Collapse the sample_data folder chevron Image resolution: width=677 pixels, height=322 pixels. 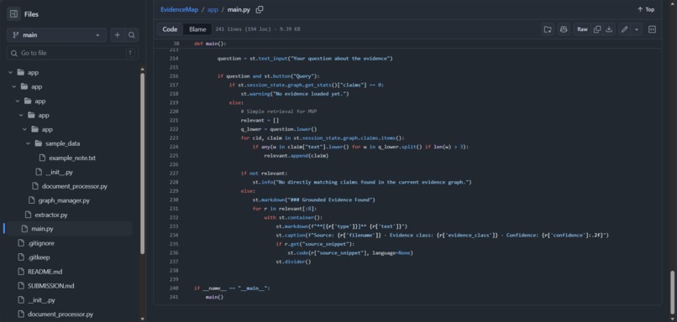click(28, 143)
